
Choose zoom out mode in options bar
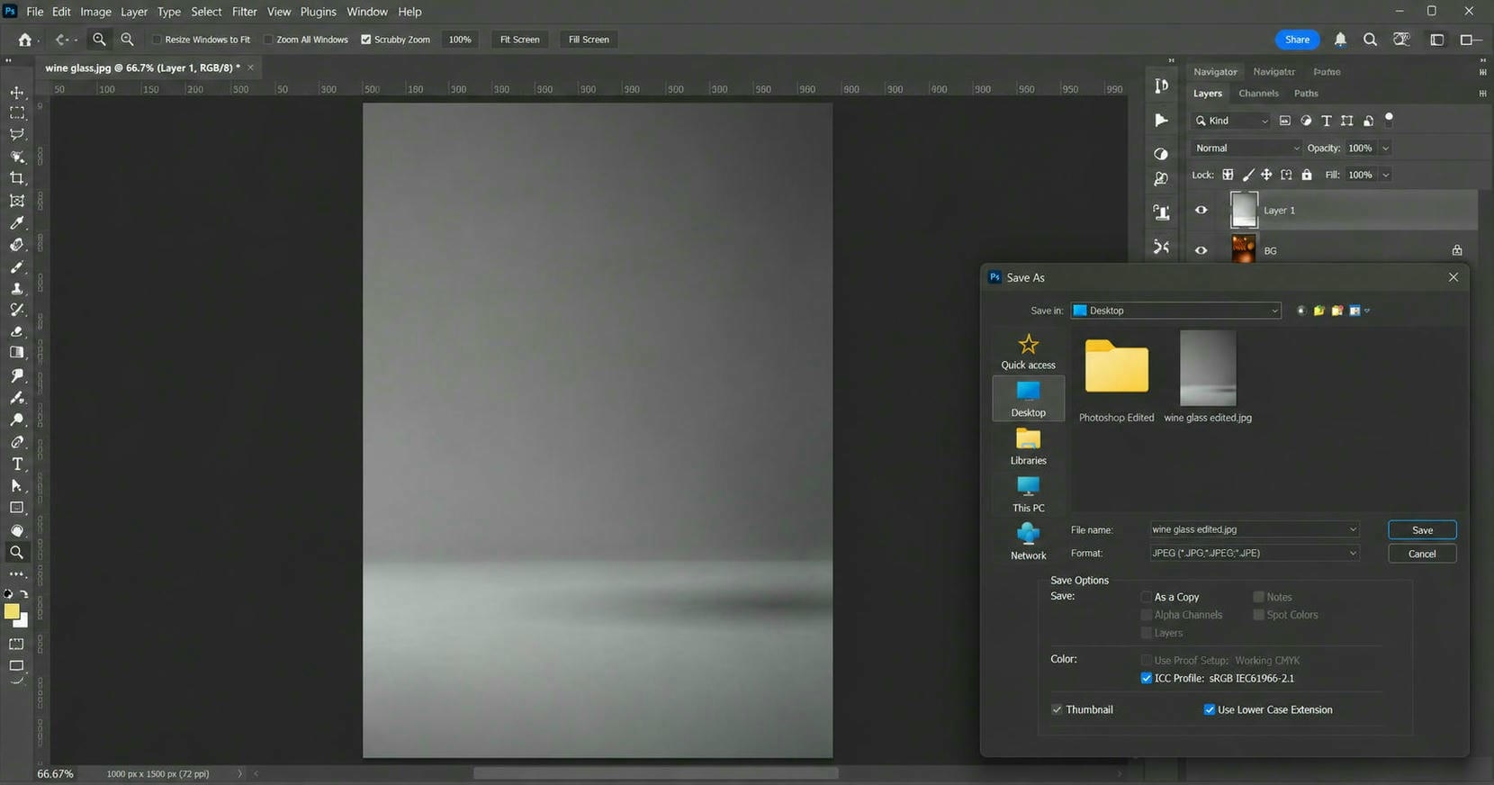127,40
